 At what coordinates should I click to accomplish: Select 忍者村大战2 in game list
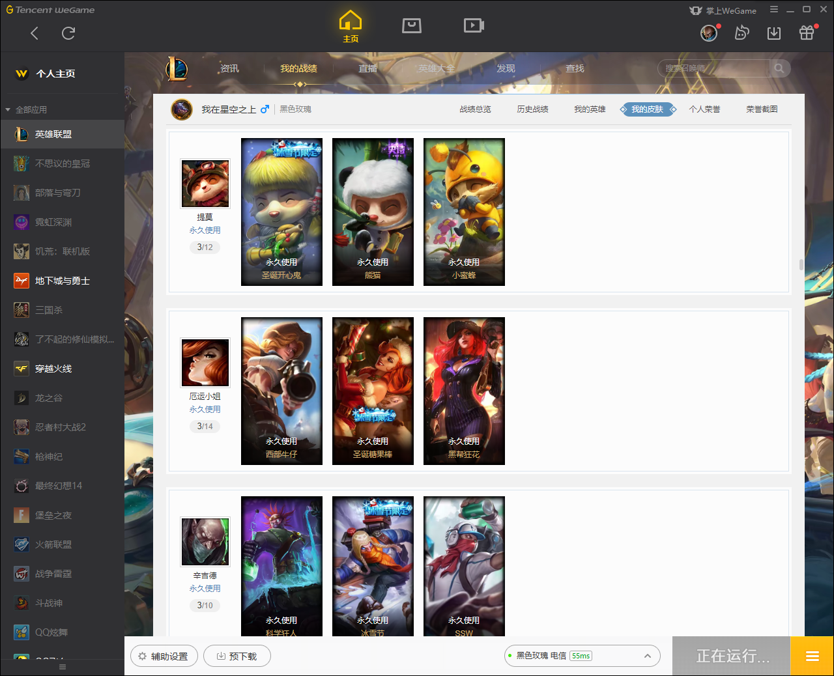coord(62,427)
